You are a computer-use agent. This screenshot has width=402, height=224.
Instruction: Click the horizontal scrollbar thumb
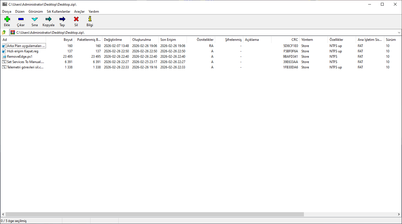154,214
